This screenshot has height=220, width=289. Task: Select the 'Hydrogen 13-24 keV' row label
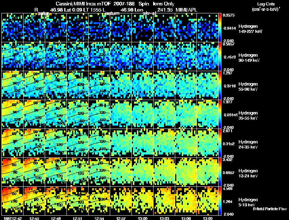coord(248,173)
